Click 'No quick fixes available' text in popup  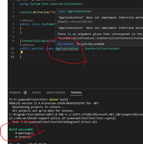tap(91, 44)
